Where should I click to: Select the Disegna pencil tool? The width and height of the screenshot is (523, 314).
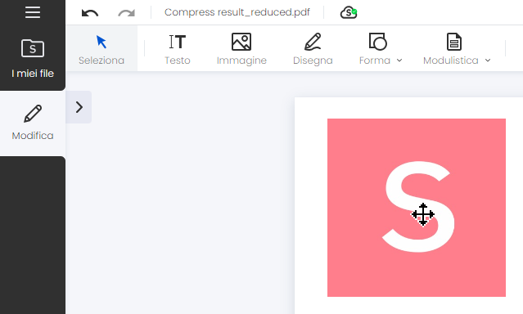click(x=313, y=49)
